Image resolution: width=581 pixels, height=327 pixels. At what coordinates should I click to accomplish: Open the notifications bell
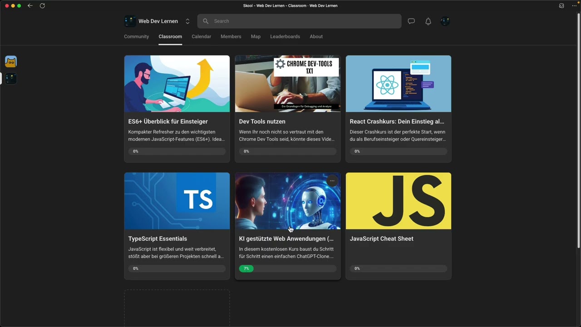click(428, 21)
